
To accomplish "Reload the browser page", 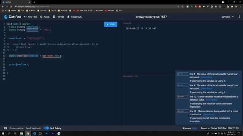I will 11,7.
